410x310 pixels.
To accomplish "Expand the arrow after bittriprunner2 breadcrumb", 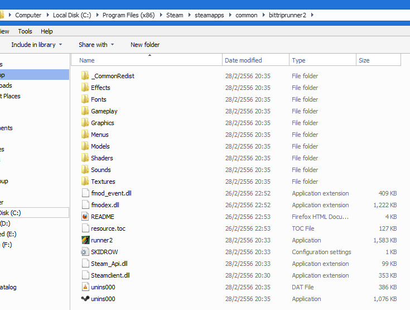I will [312, 15].
